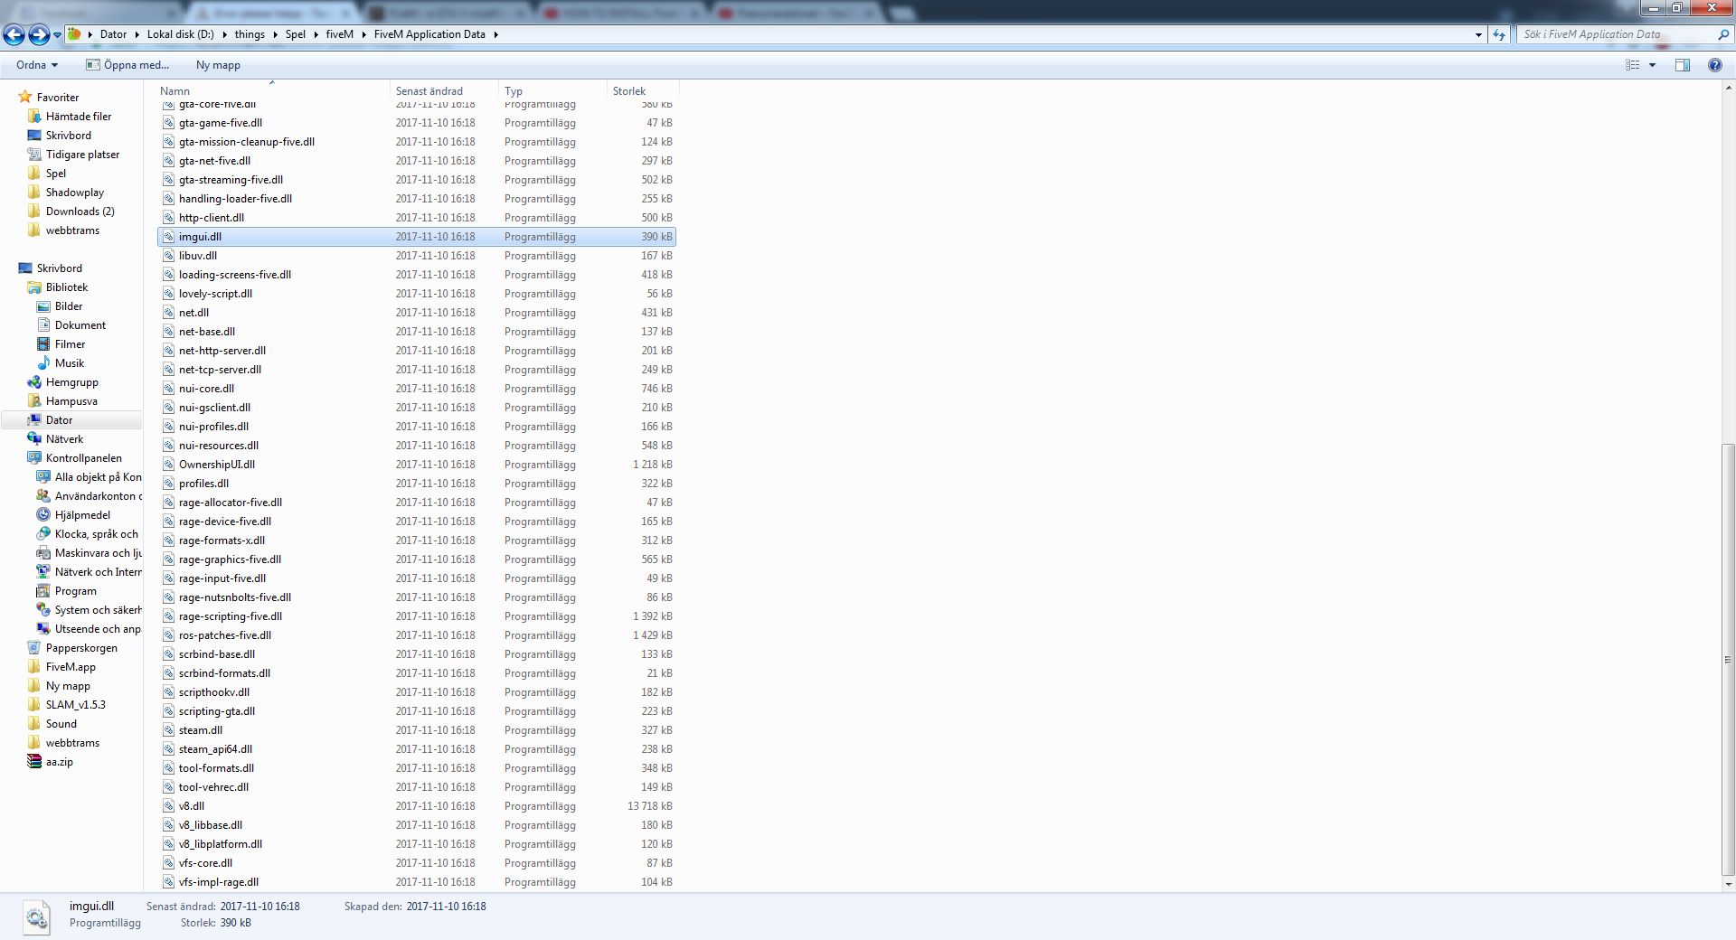Screen dimensions: 1736x940
Task: Open 'Klocka, språk och' control panel item
Action: click(x=88, y=534)
